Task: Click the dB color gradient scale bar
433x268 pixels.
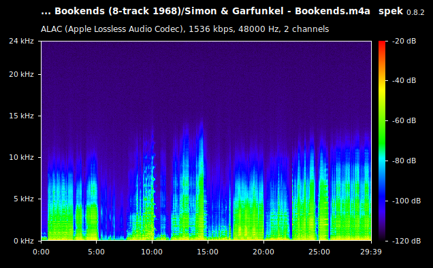Action: [382, 141]
